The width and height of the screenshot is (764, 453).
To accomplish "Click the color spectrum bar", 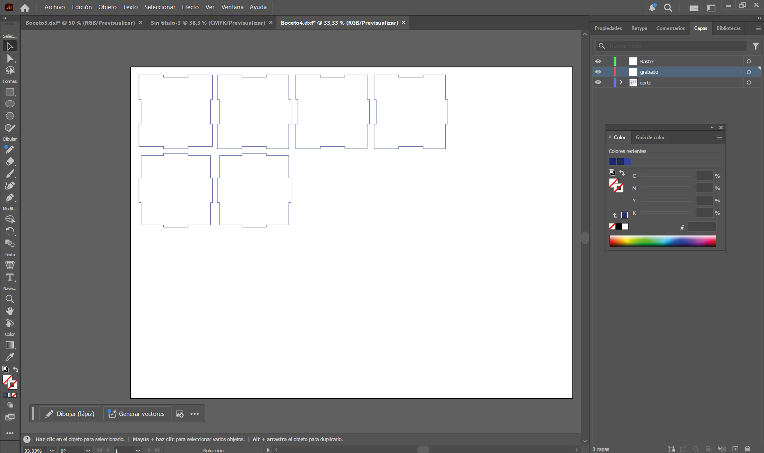I will [662, 241].
